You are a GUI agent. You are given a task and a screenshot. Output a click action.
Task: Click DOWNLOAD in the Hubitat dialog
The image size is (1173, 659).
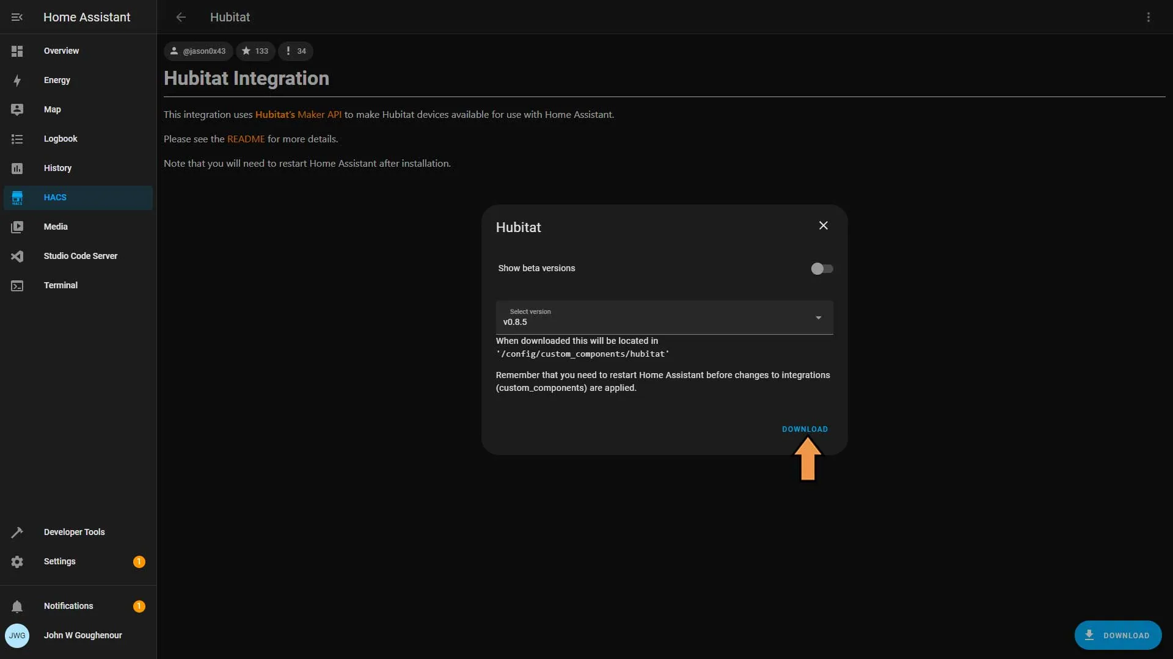pyautogui.click(x=805, y=429)
